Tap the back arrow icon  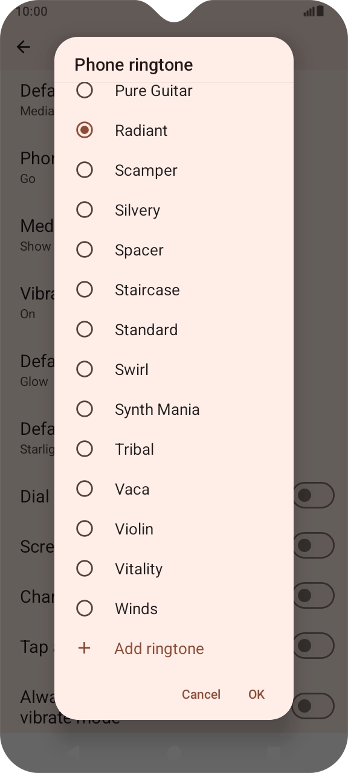point(23,47)
